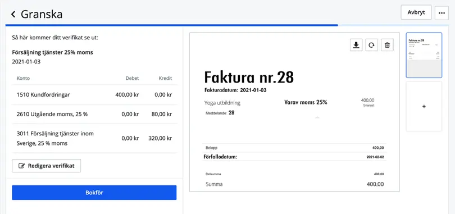
Task: Select the Faktura nr.28 page thumbnail
Action: click(424, 55)
